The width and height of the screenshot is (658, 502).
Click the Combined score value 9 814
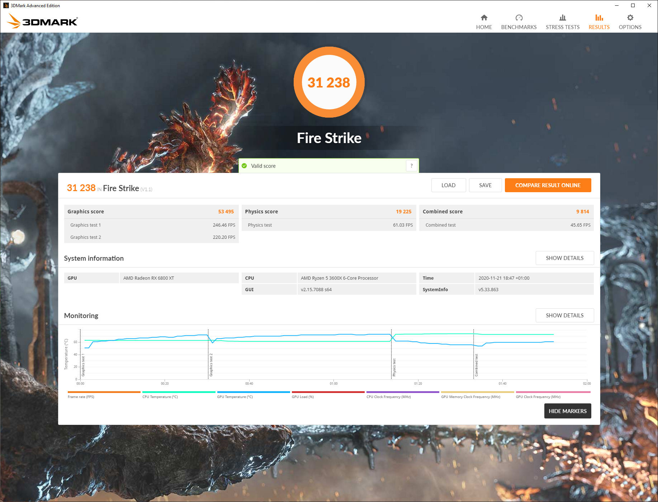(583, 212)
